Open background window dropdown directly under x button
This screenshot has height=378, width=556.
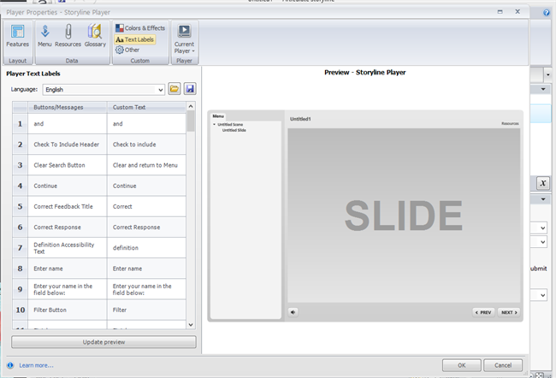(x=543, y=199)
